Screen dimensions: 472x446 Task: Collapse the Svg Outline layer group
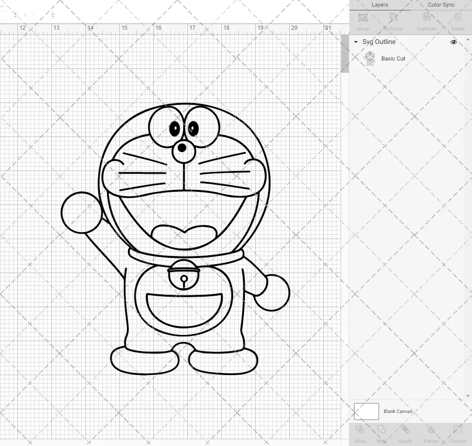(x=356, y=42)
